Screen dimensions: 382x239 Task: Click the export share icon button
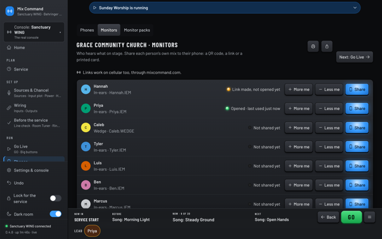(326, 47)
